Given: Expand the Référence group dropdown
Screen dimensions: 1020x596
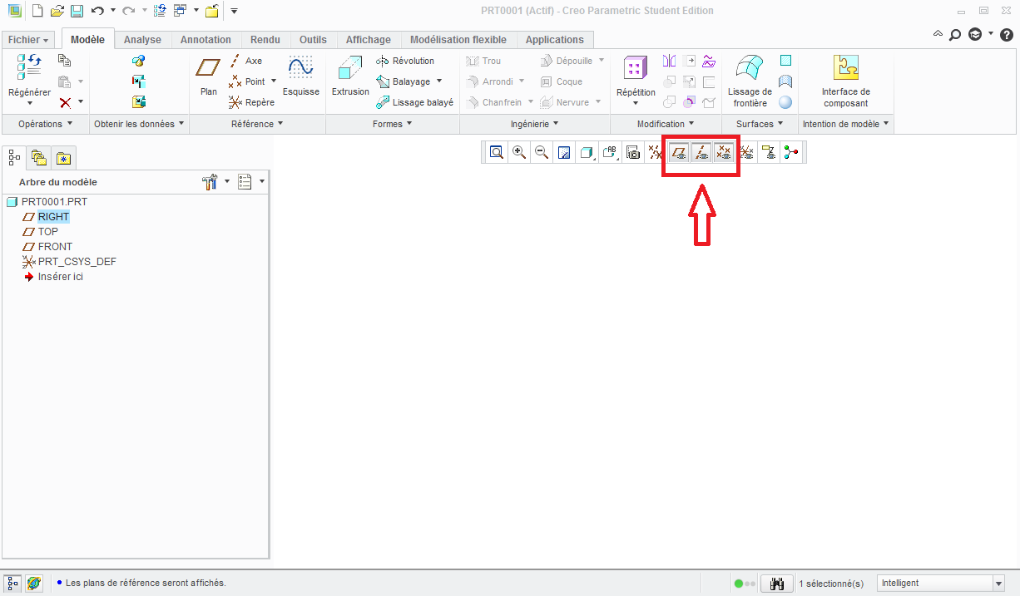Looking at the screenshot, I should (257, 124).
